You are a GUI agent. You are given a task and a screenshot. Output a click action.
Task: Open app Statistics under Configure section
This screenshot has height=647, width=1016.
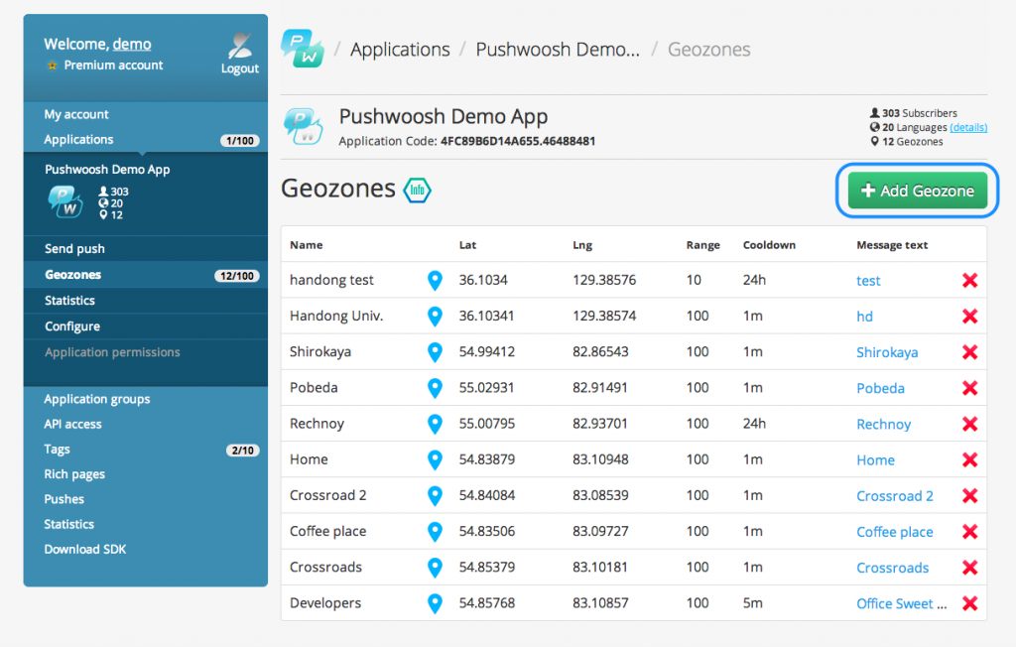(x=69, y=301)
